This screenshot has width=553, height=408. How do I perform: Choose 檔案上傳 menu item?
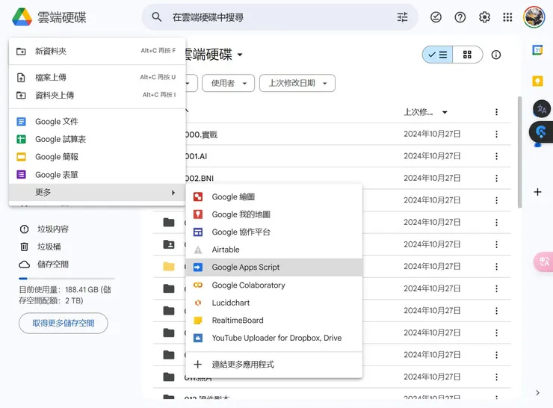click(97, 77)
